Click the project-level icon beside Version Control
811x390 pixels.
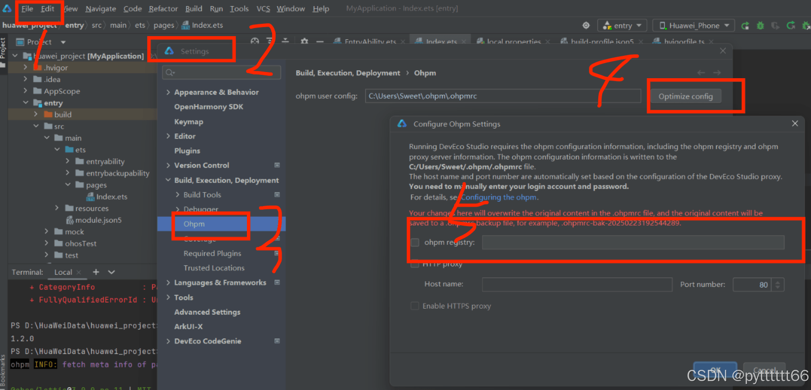pos(277,165)
